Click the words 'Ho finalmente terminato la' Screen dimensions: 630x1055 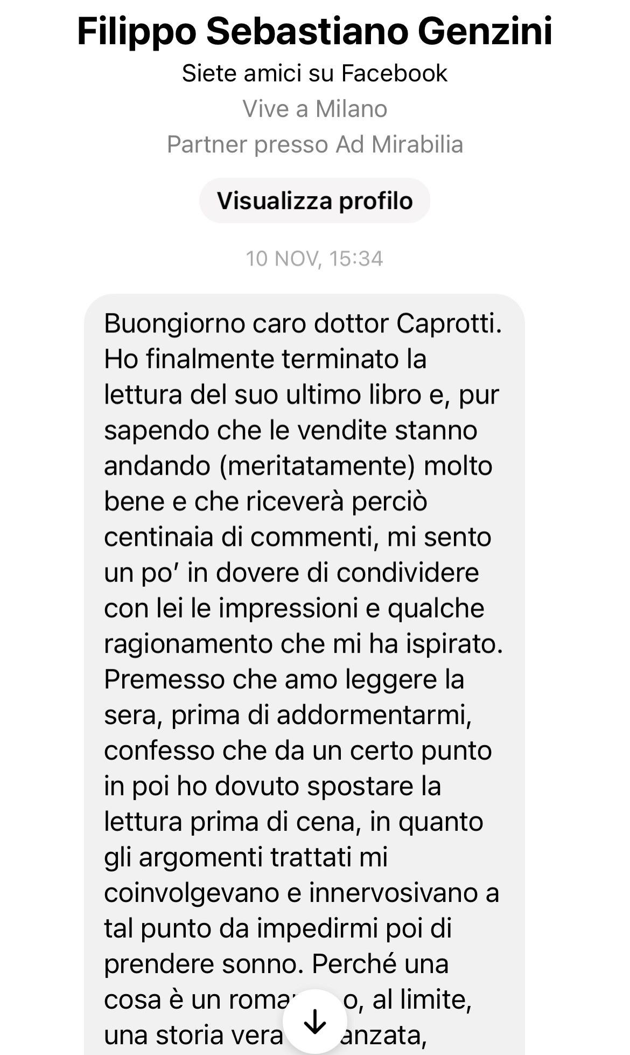[x=265, y=359]
